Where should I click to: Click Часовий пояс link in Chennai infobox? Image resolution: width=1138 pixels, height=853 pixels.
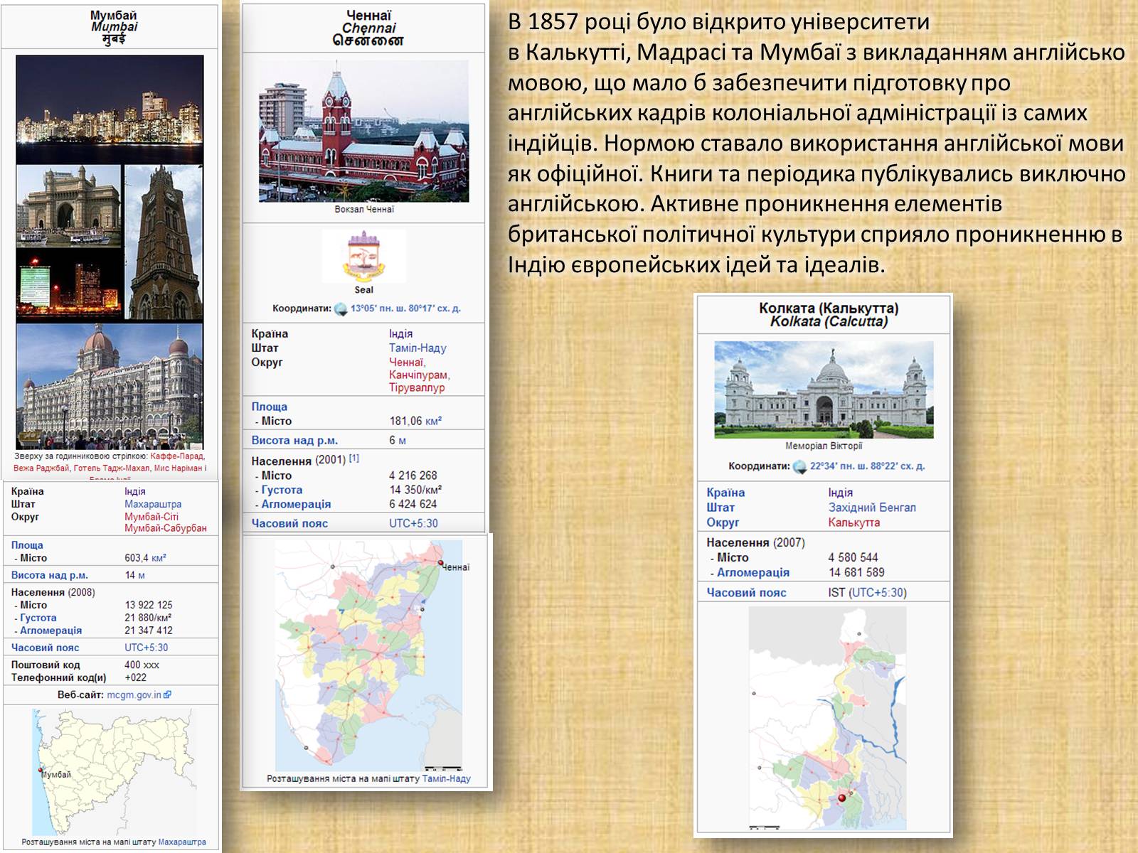[x=289, y=523]
